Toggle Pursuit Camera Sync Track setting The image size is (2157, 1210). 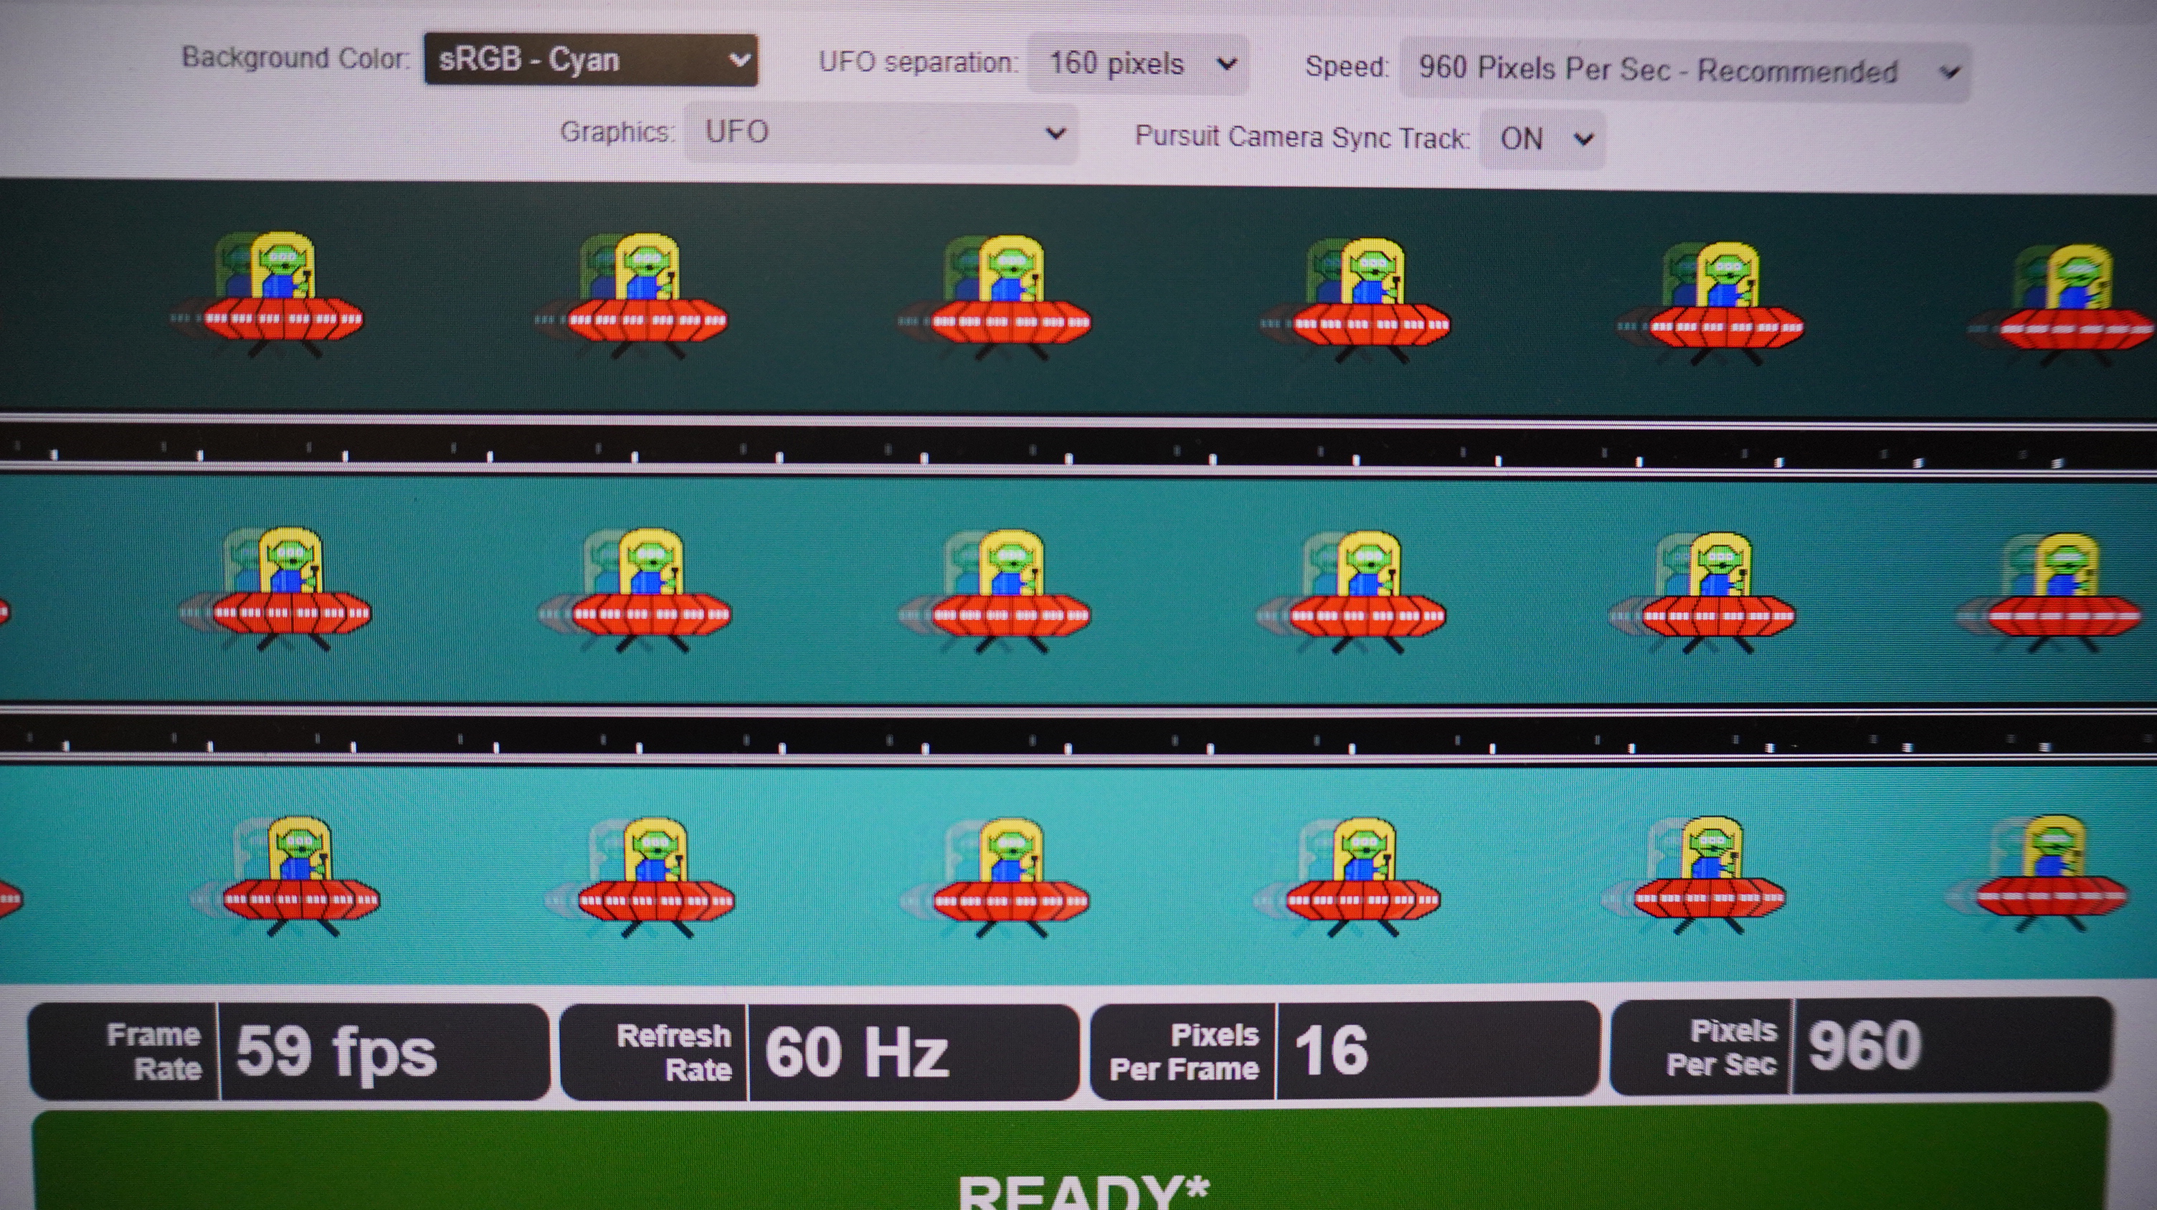point(1542,139)
